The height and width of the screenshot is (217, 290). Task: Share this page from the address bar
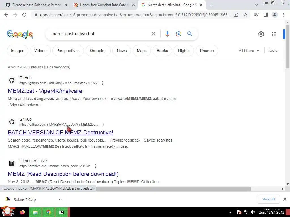[236, 15]
